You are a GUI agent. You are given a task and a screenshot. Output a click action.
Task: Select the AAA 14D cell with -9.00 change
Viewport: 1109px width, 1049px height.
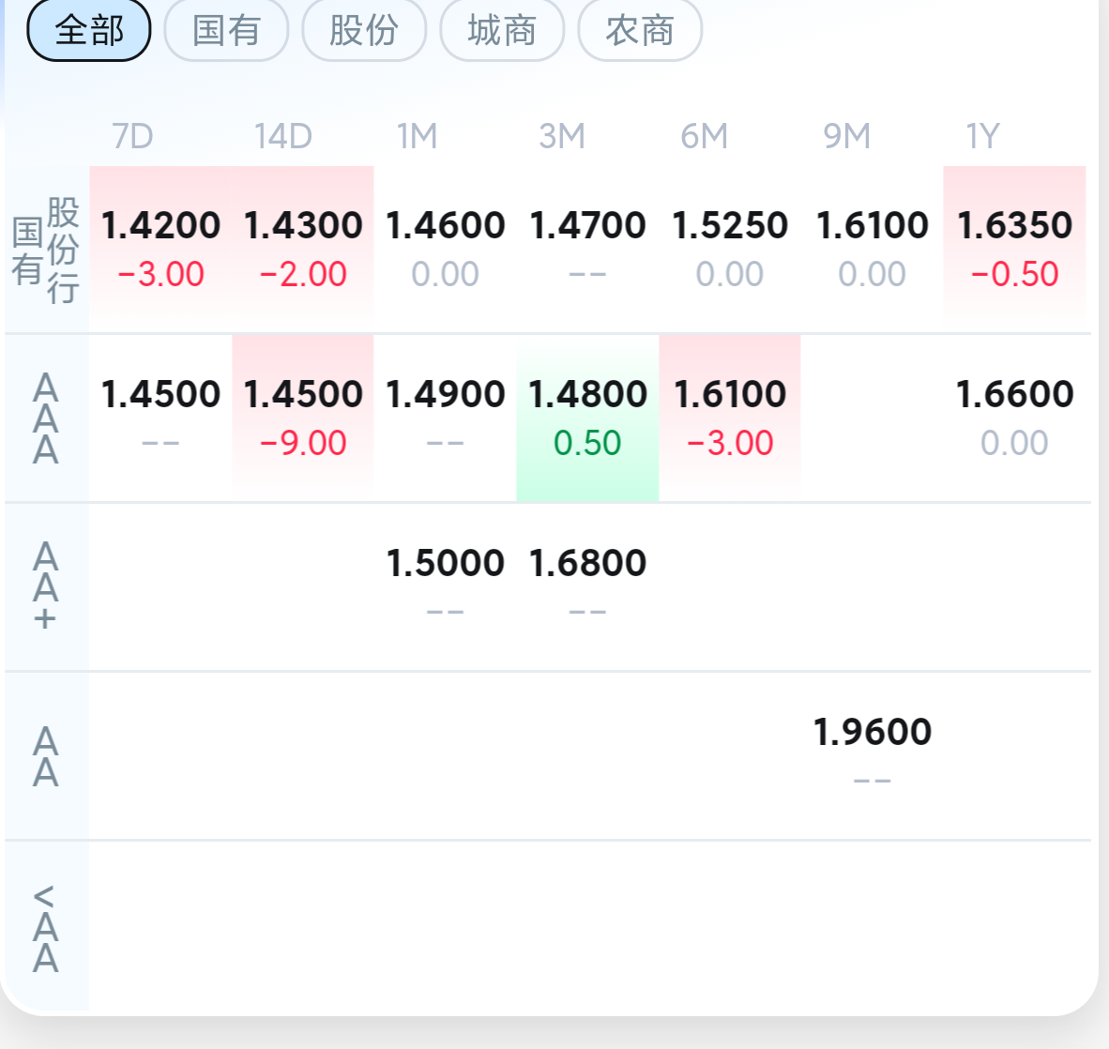tap(303, 418)
